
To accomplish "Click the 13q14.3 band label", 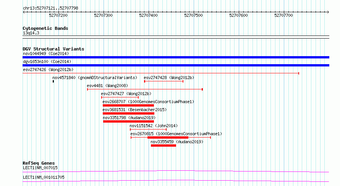I will click(31, 33).
